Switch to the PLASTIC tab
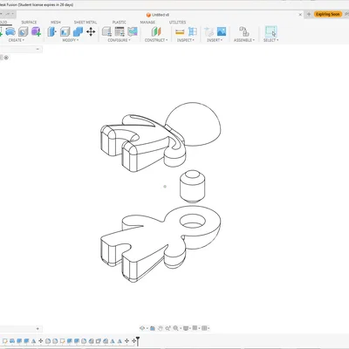The height and width of the screenshot is (349, 349). [x=120, y=22]
